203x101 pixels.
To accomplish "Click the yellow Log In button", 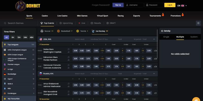I will pos(170,5).
